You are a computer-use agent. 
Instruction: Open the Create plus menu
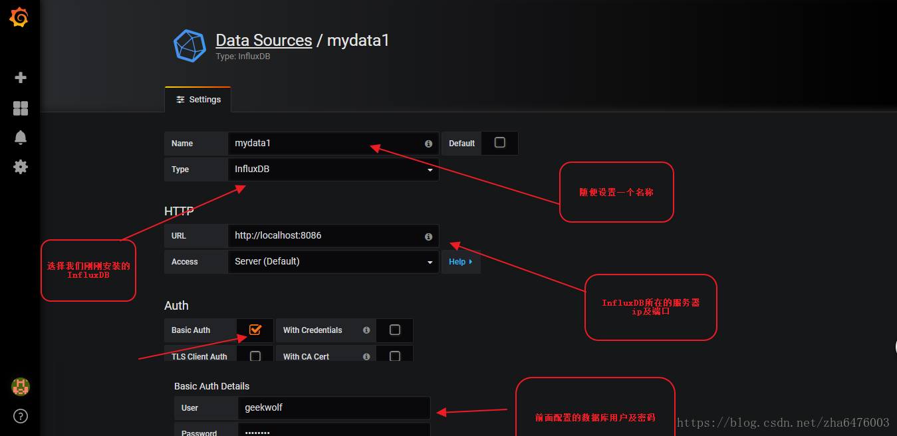click(x=21, y=78)
